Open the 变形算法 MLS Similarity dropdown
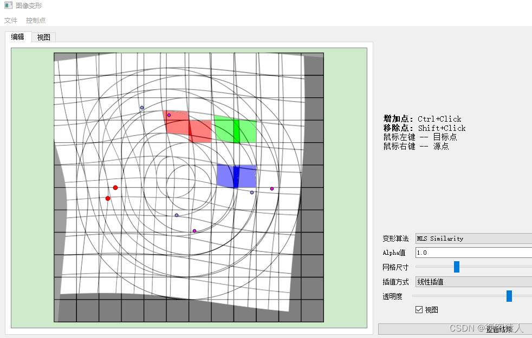Viewport: 532px width, 338px height. pos(473,238)
